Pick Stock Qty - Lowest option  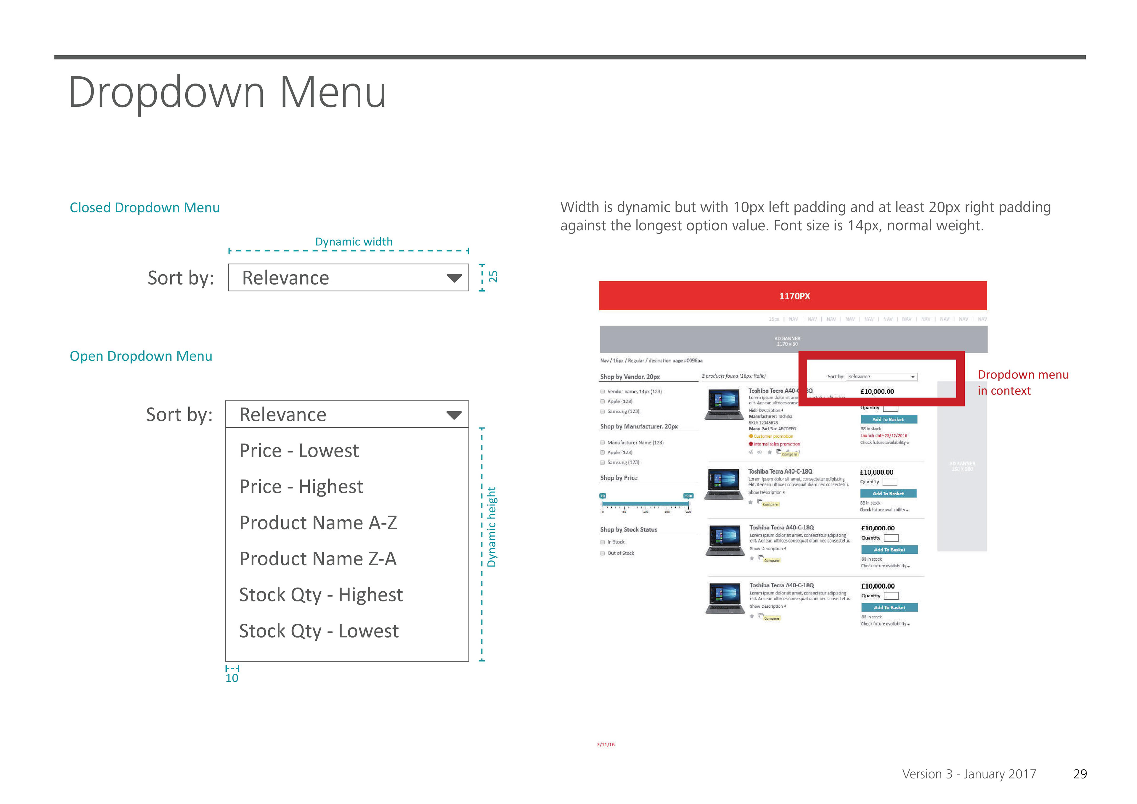318,631
